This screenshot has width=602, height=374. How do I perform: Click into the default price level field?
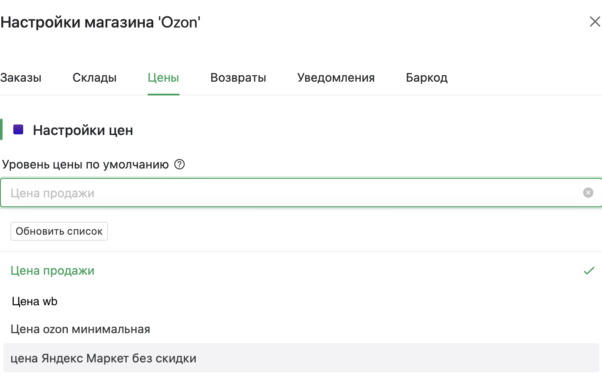tap(292, 193)
